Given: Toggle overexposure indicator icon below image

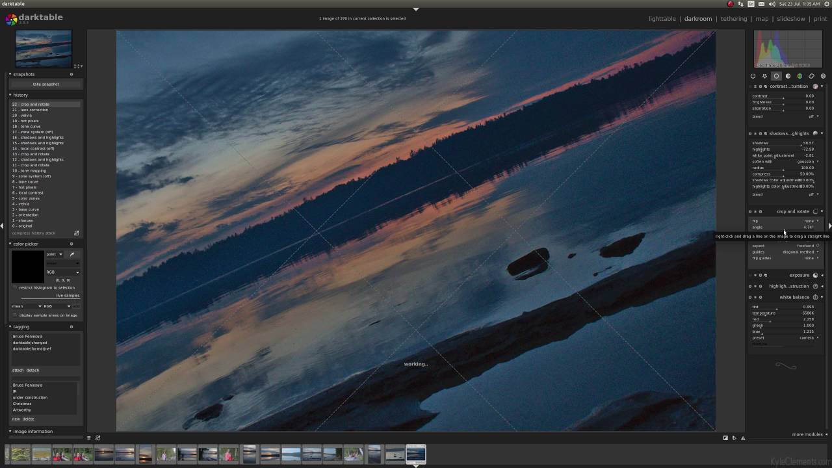Looking at the screenshot, I should point(725,437).
